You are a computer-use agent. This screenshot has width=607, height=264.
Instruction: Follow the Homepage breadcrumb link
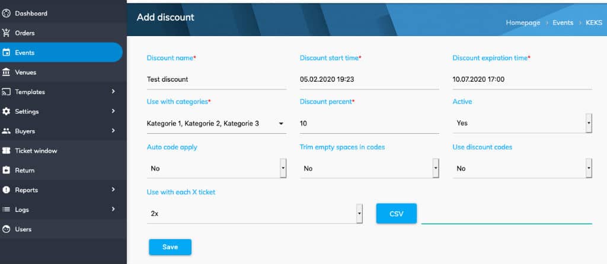pyautogui.click(x=523, y=23)
